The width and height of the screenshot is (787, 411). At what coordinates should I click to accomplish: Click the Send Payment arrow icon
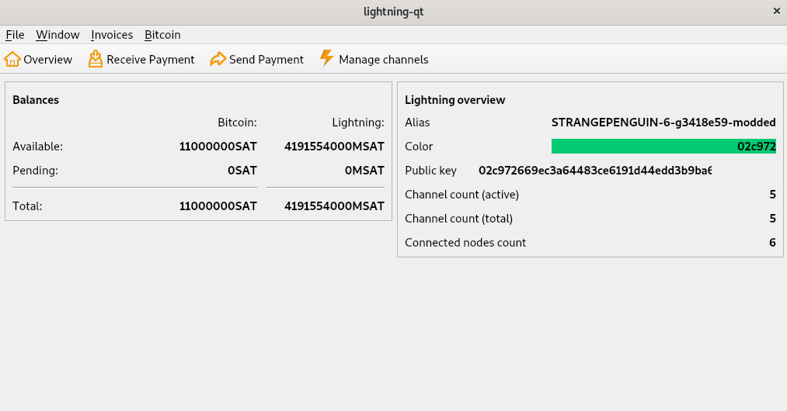(x=218, y=59)
